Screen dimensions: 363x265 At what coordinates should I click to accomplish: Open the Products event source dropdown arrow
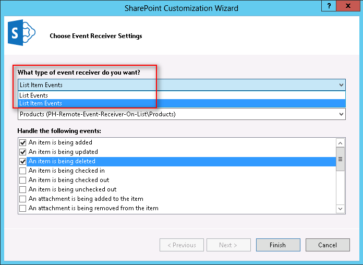[x=341, y=114]
